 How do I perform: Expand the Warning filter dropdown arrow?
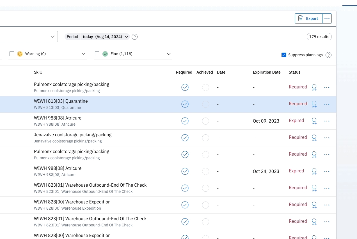click(x=83, y=54)
